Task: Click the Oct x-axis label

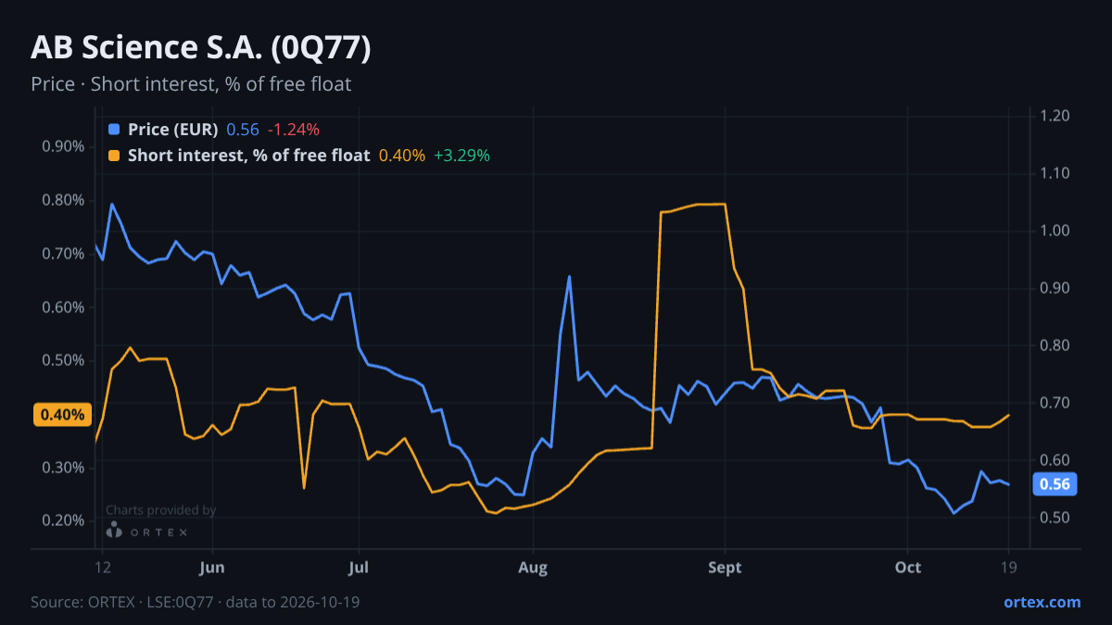Action: click(908, 568)
